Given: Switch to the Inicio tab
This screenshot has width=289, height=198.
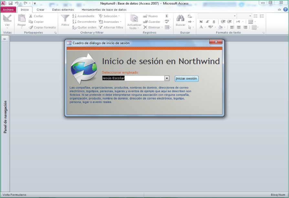Looking at the screenshot, I should [x=25, y=10].
